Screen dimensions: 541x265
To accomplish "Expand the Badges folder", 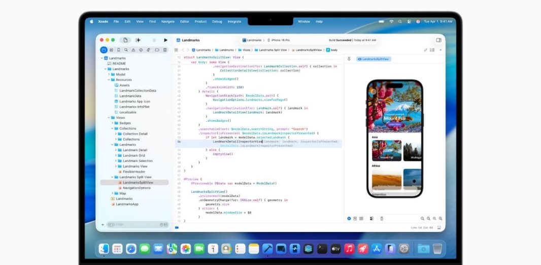I will pyautogui.click(x=113, y=123).
